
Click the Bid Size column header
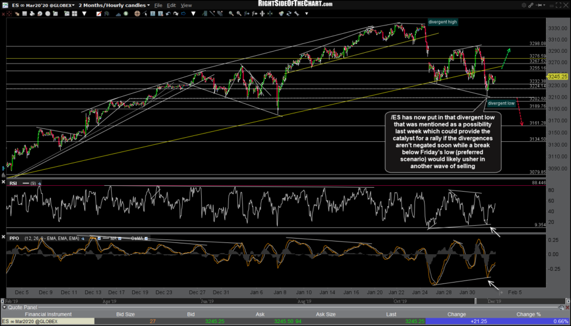126,314
